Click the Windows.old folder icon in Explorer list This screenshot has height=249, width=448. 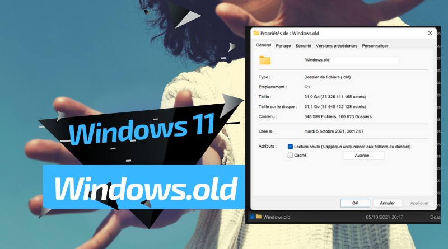tap(259, 217)
